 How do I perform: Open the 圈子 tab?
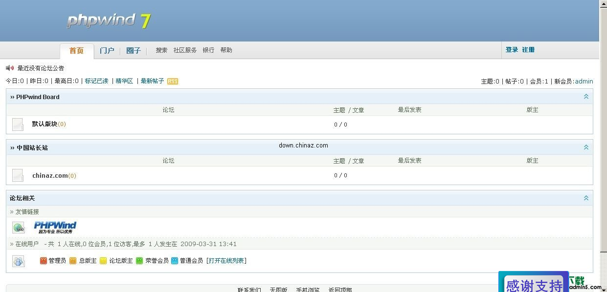pyautogui.click(x=134, y=51)
